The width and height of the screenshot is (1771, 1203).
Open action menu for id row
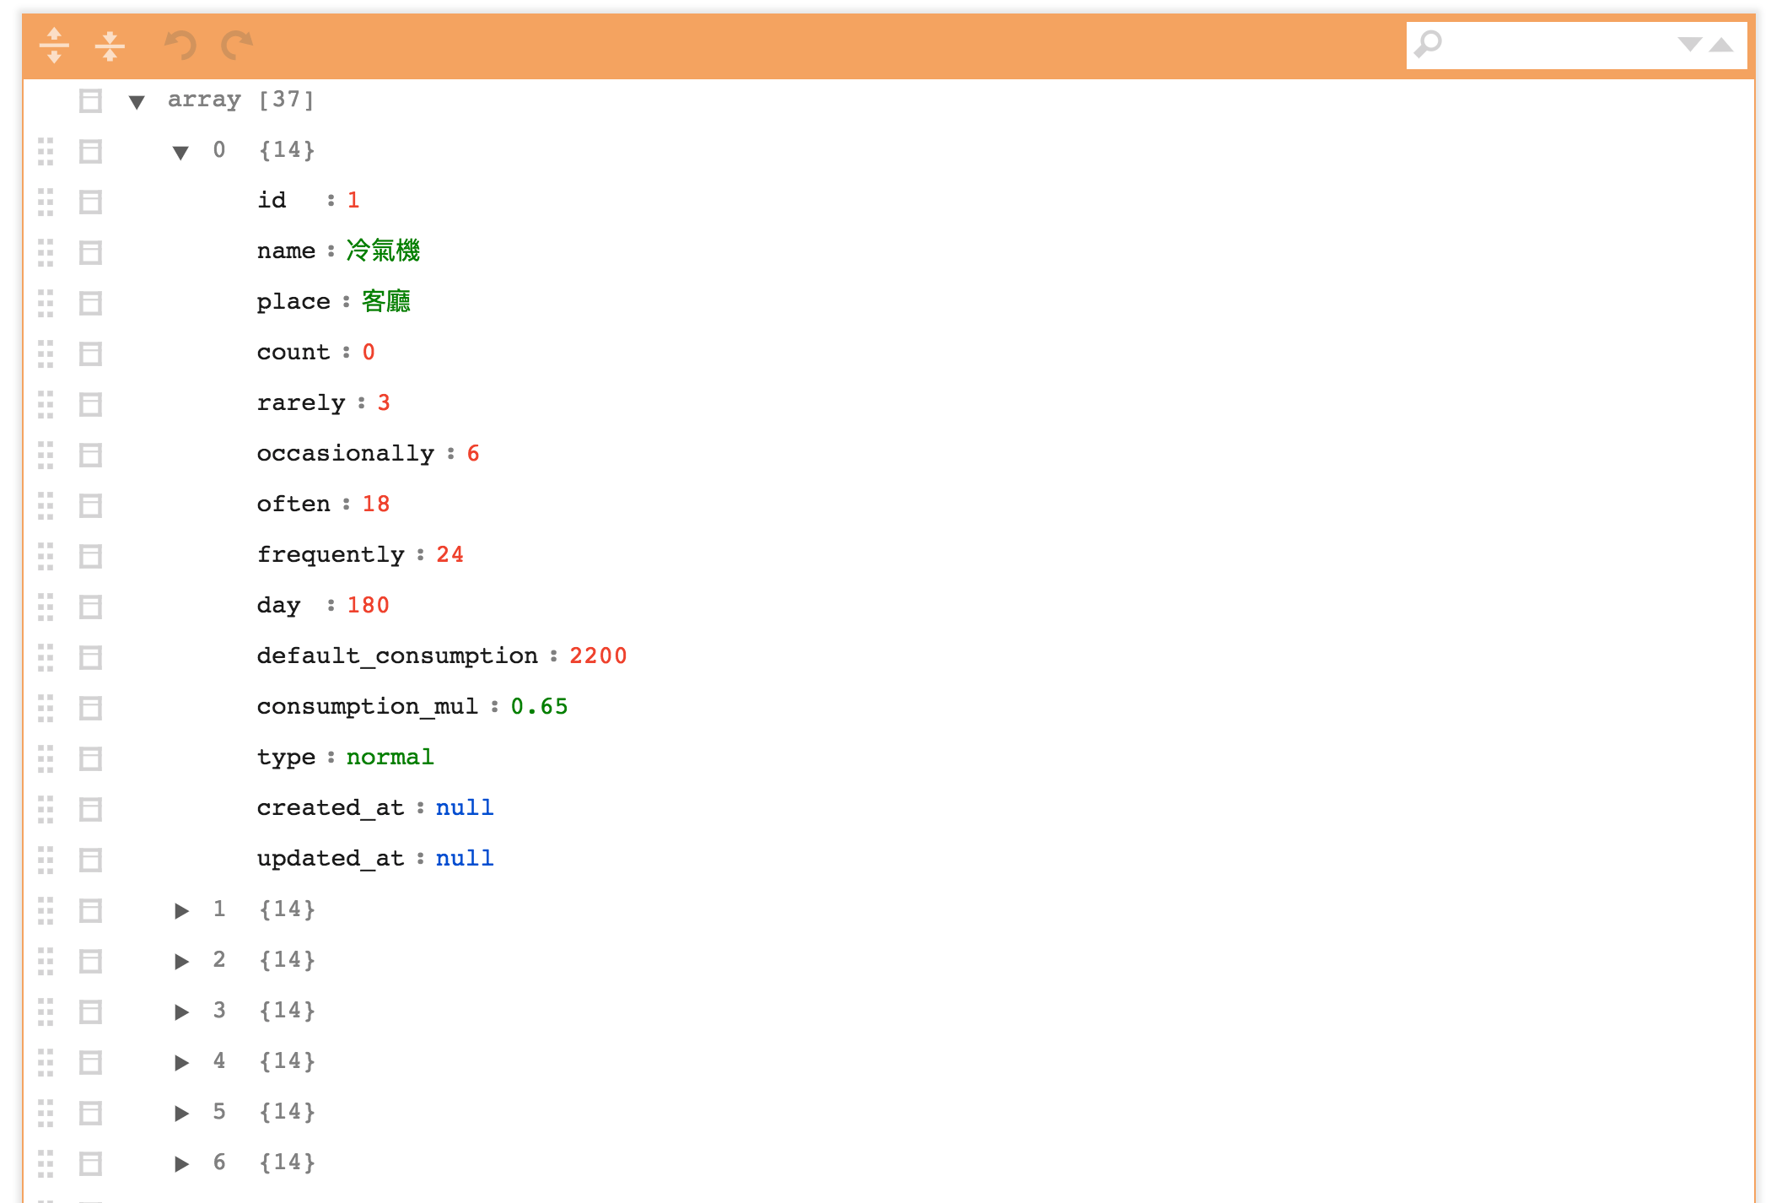coord(90,202)
